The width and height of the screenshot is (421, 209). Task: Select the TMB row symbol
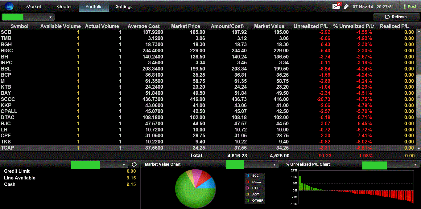(6, 38)
